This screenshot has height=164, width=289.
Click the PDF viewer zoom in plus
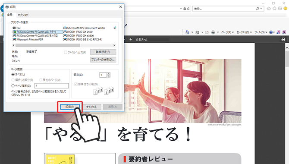pyautogui.click(x=131, y=39)
